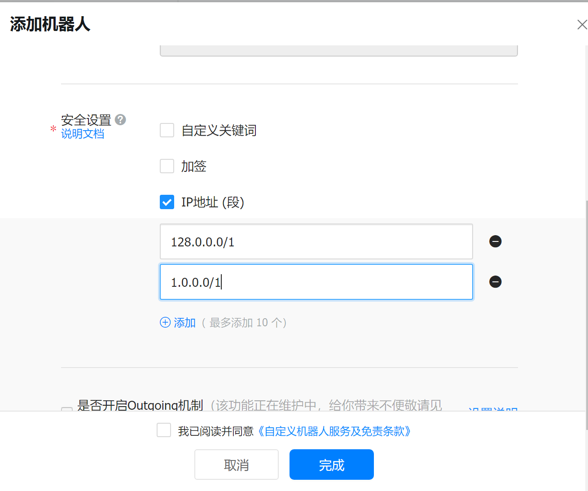
Task: Click the dialog vertical scrollbar
Action: tap(586, 314)
